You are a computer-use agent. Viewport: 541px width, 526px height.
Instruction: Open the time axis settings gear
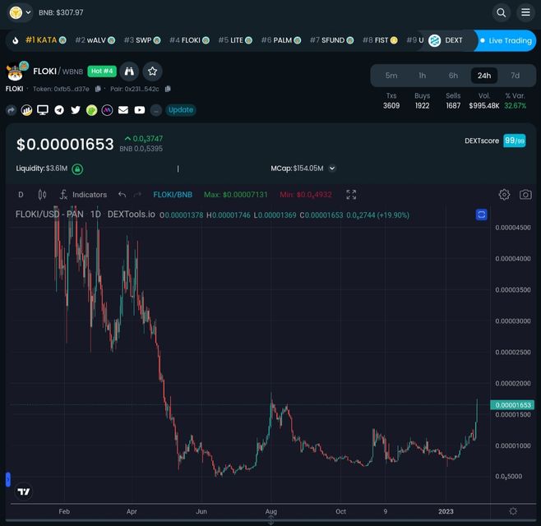pyautogui.click(x=513, y=511)
